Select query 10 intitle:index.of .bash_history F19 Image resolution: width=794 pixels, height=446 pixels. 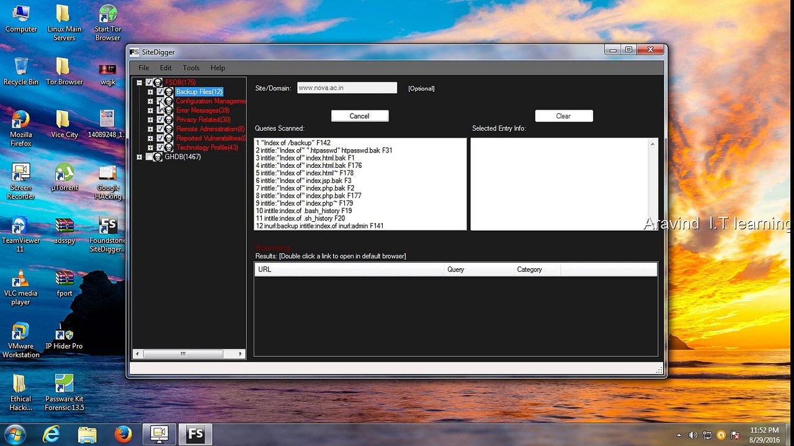pos(304,211)
